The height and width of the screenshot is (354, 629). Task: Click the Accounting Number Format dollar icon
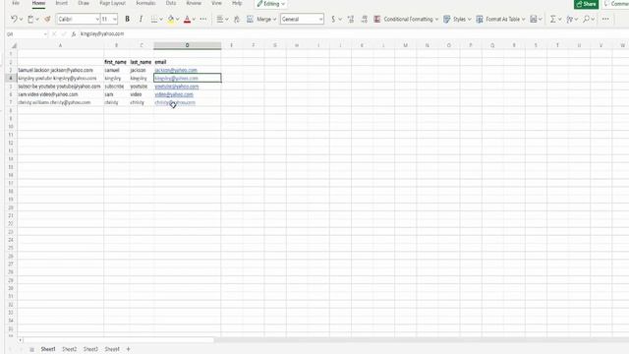click(333, 19)
